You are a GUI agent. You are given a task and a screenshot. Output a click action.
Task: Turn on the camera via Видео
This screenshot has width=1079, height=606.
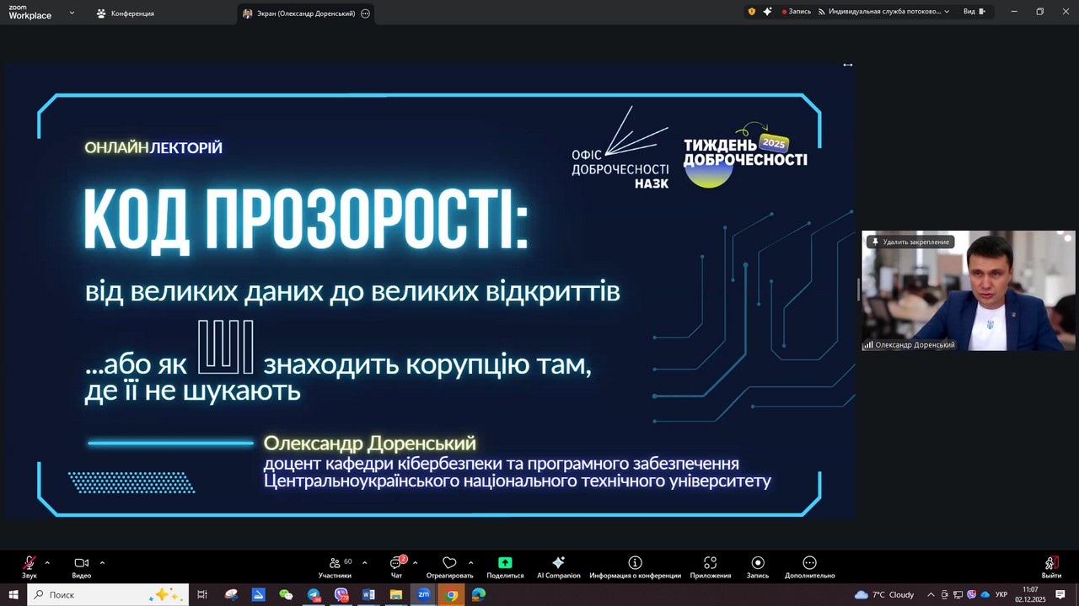(81, 564)
